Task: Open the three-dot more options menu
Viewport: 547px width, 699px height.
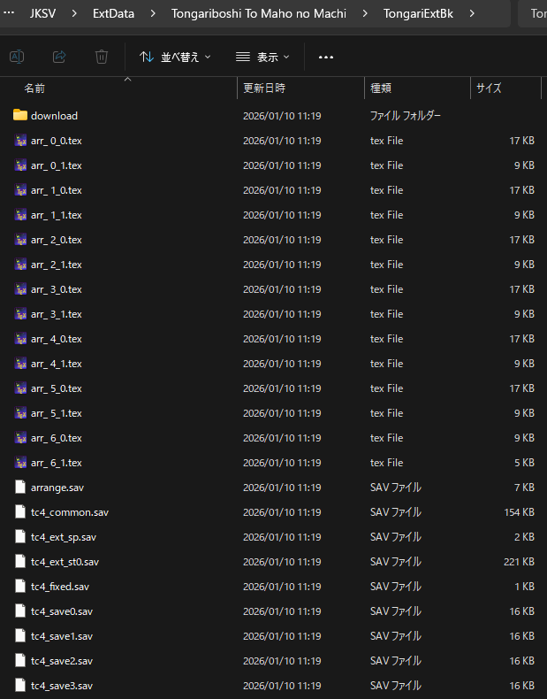Action: (x=326, y=57)
